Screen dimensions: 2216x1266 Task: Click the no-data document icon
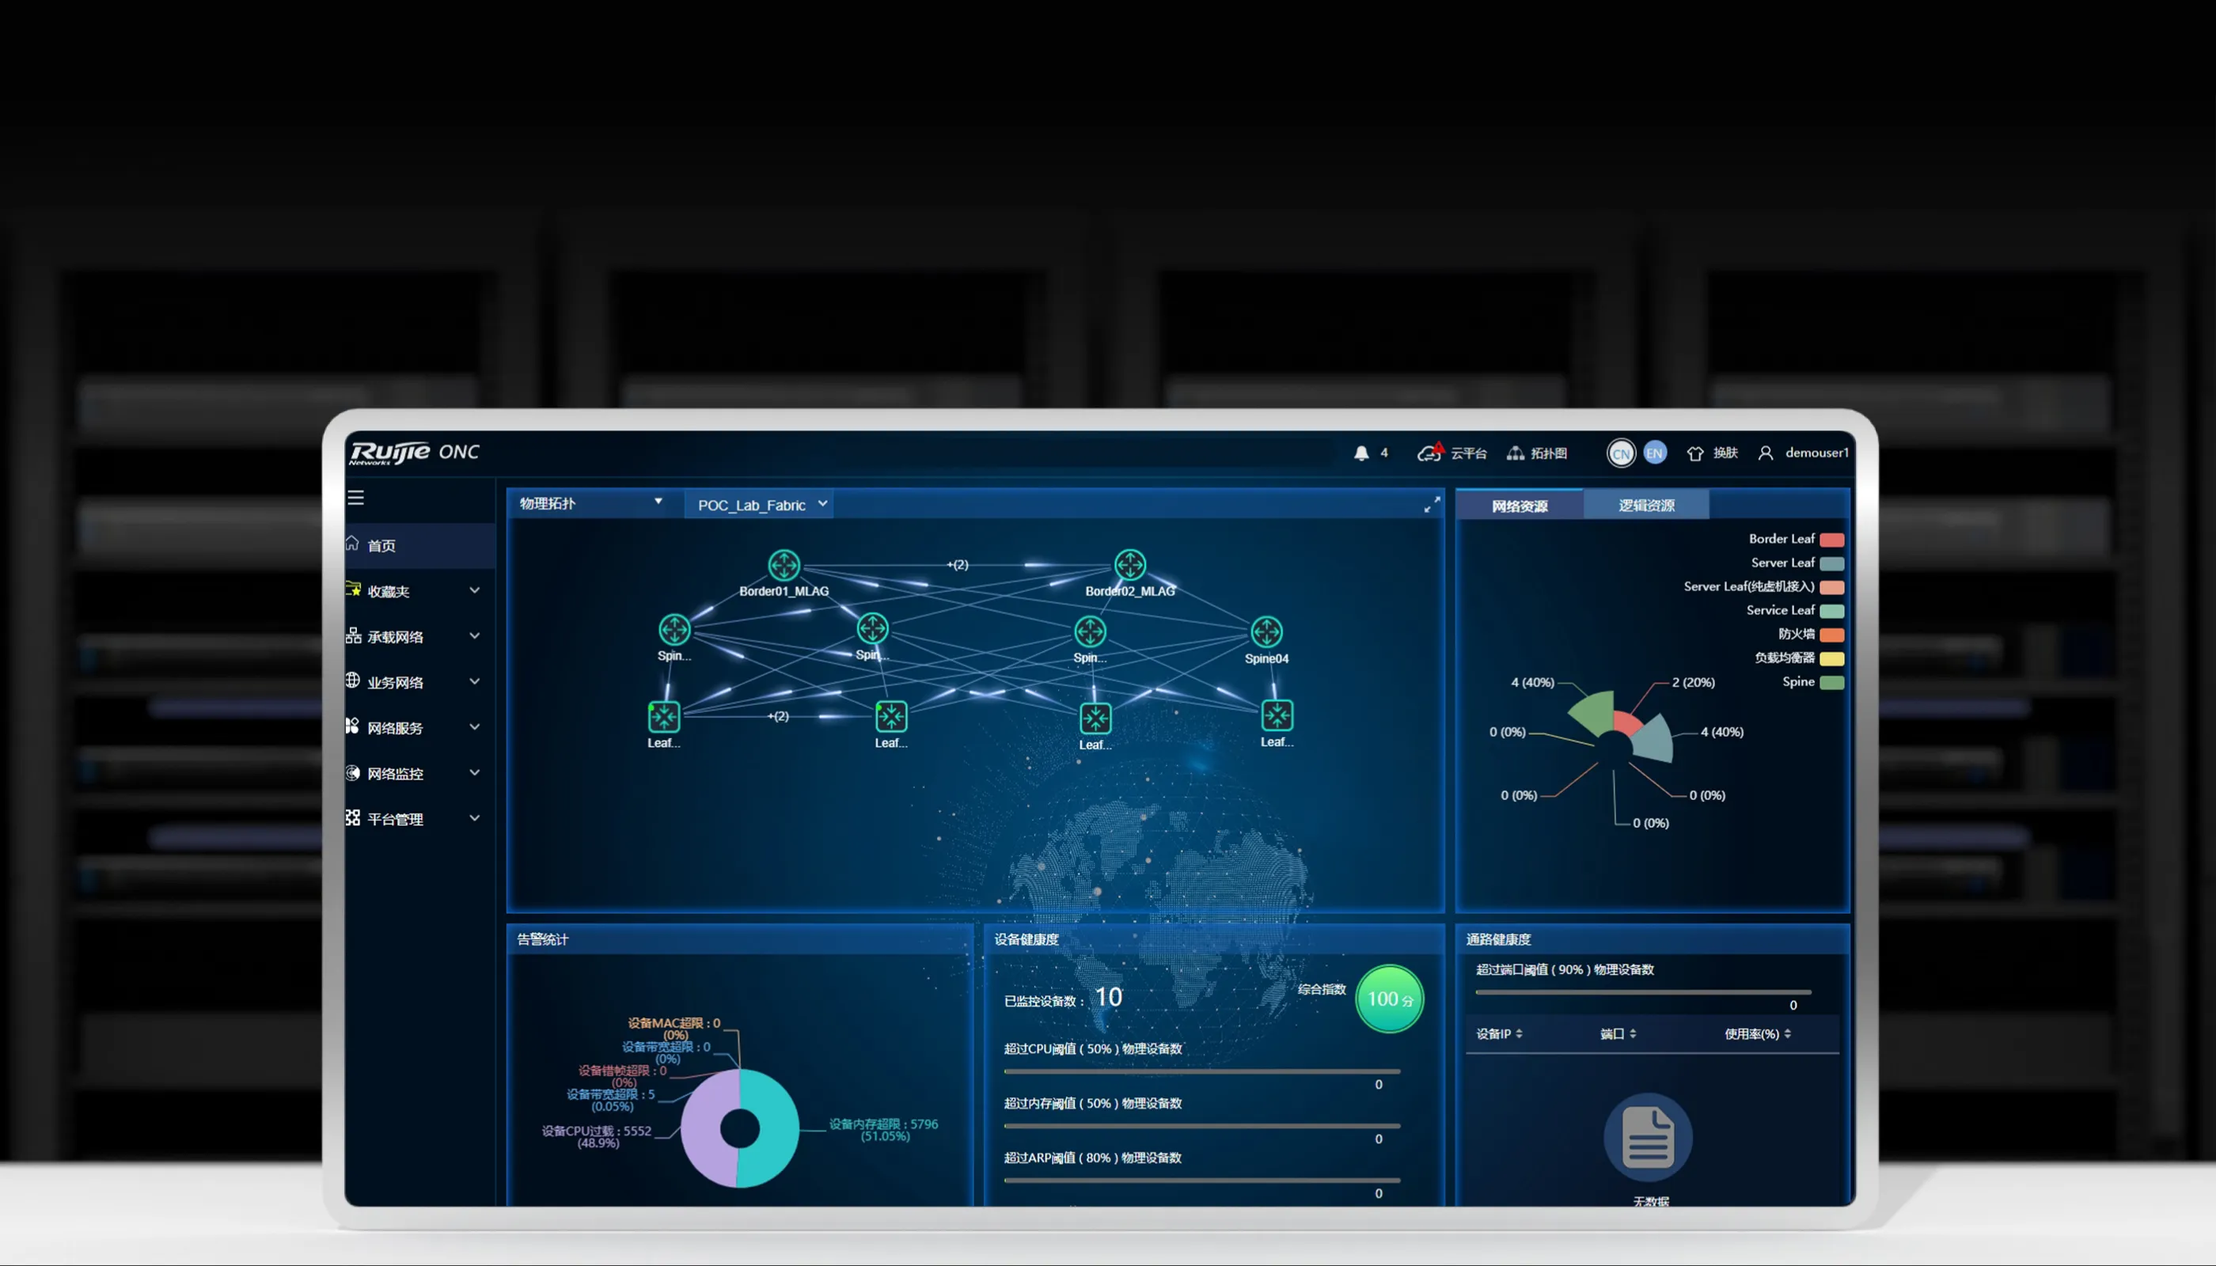pyautogui.click(x=1648, y=1136)
